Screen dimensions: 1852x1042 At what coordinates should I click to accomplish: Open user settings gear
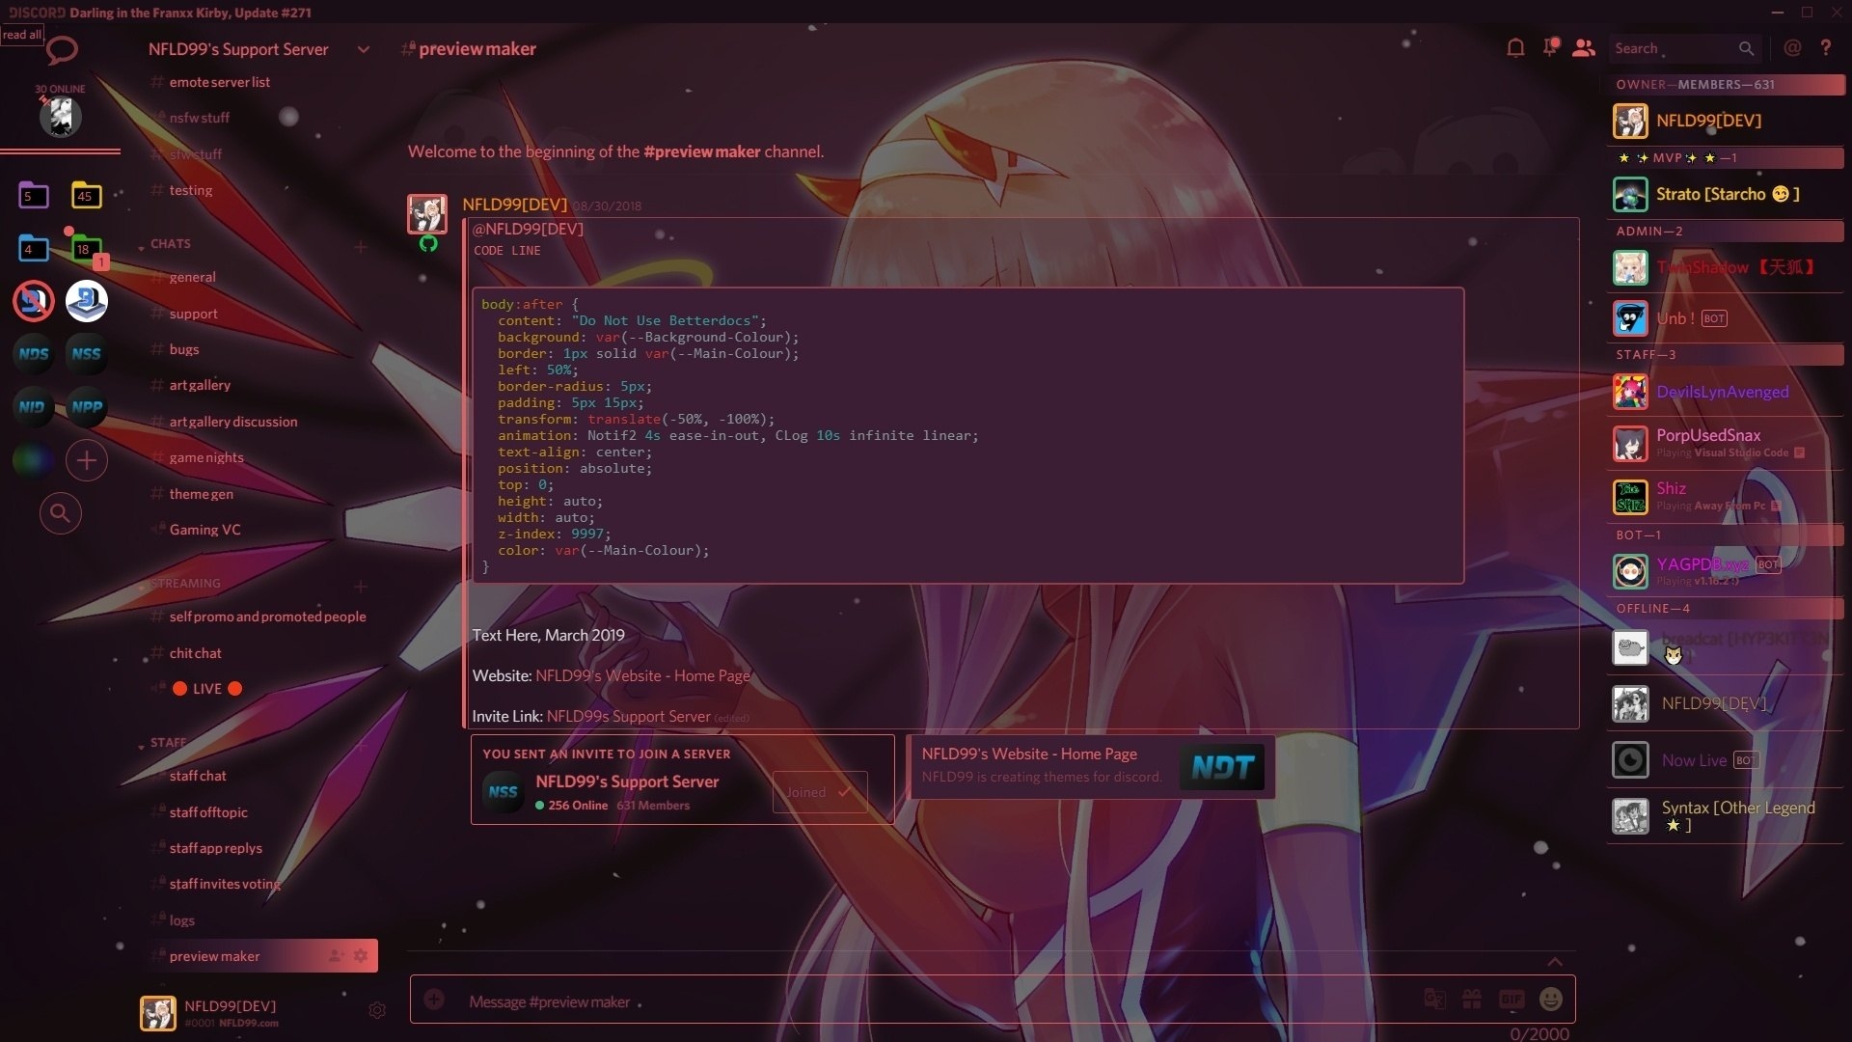point(377,1010)
